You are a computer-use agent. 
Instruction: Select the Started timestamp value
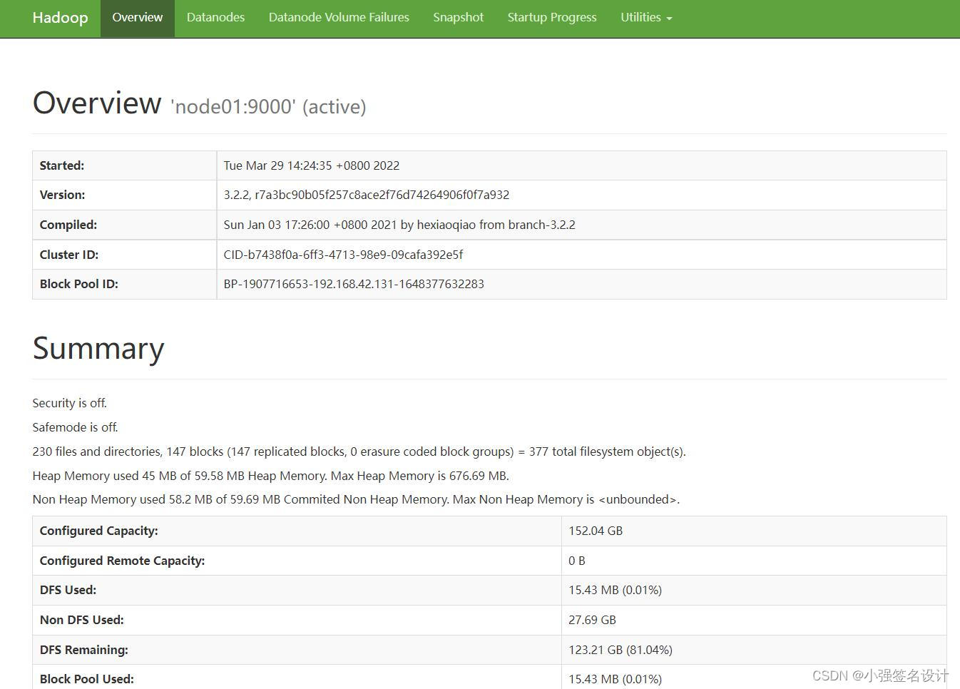click(312, 165)
